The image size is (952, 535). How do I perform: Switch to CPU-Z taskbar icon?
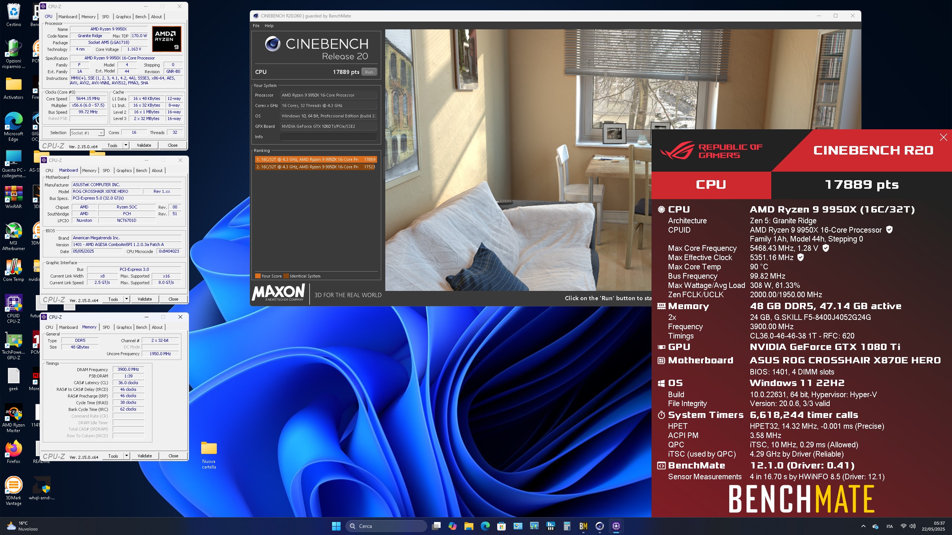pos(616,526)
